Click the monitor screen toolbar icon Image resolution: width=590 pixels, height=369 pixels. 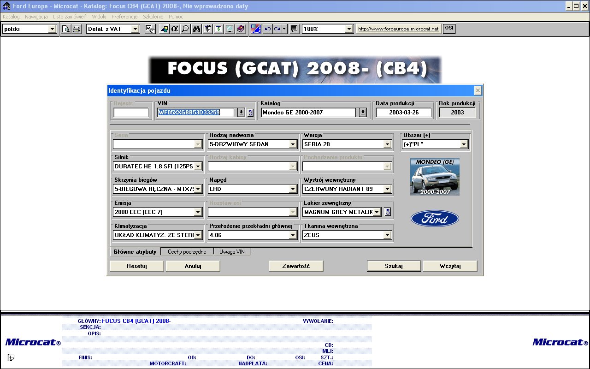pos(230,29)
